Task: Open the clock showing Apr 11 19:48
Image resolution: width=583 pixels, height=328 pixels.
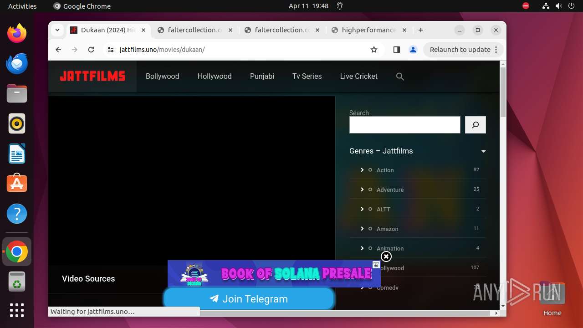Action: [x=308, y=6]
